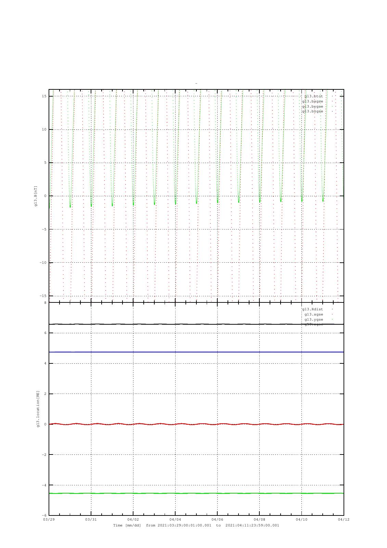
Task: Select the 10 tick on g13.B axis
Action: (44, 129)
